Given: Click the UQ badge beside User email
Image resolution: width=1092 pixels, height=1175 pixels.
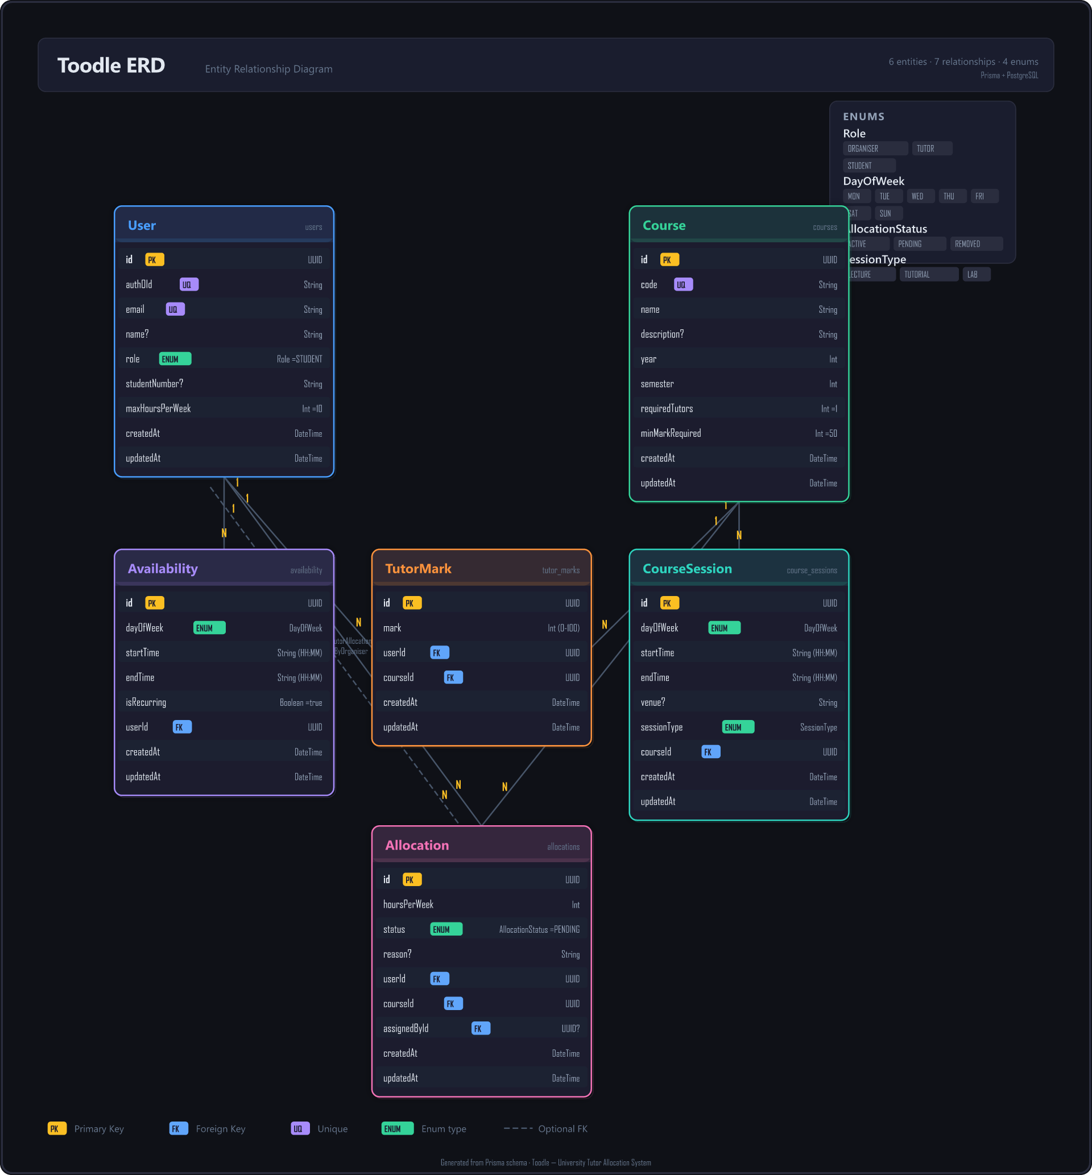Looking at the screenshot, I should pyautogui.click(x=176, y=309).
